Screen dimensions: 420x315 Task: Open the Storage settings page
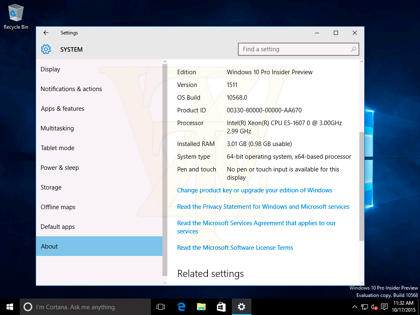pyautogui.click(x=51, y=187)
